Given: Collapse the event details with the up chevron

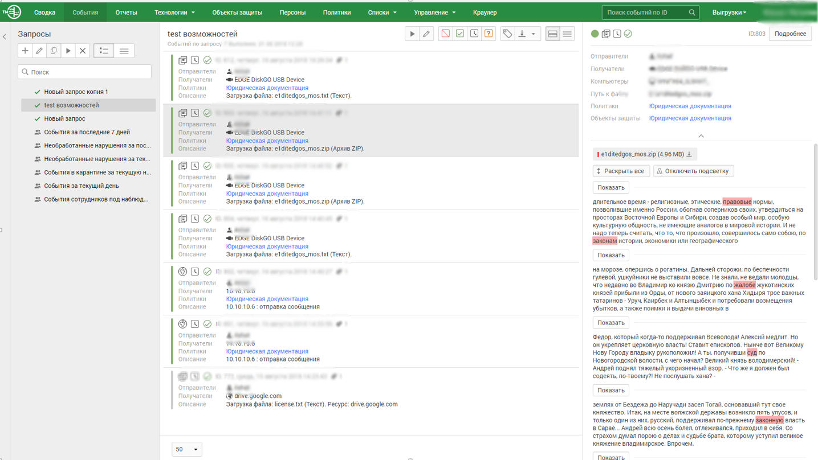Looking at the screenshot, I should point(701,136).
